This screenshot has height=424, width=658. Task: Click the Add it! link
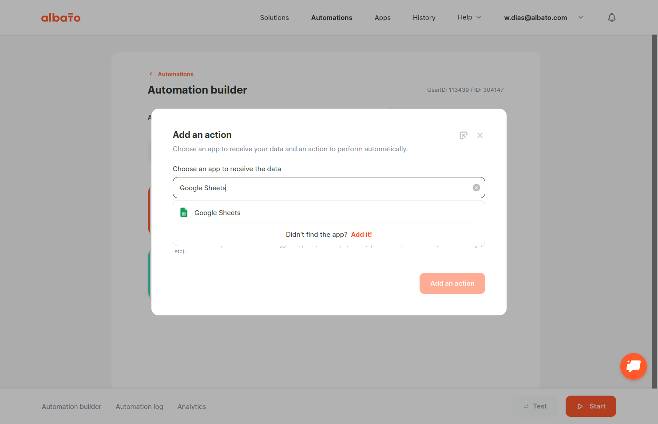pyautogui.click(x=361, y=235)
